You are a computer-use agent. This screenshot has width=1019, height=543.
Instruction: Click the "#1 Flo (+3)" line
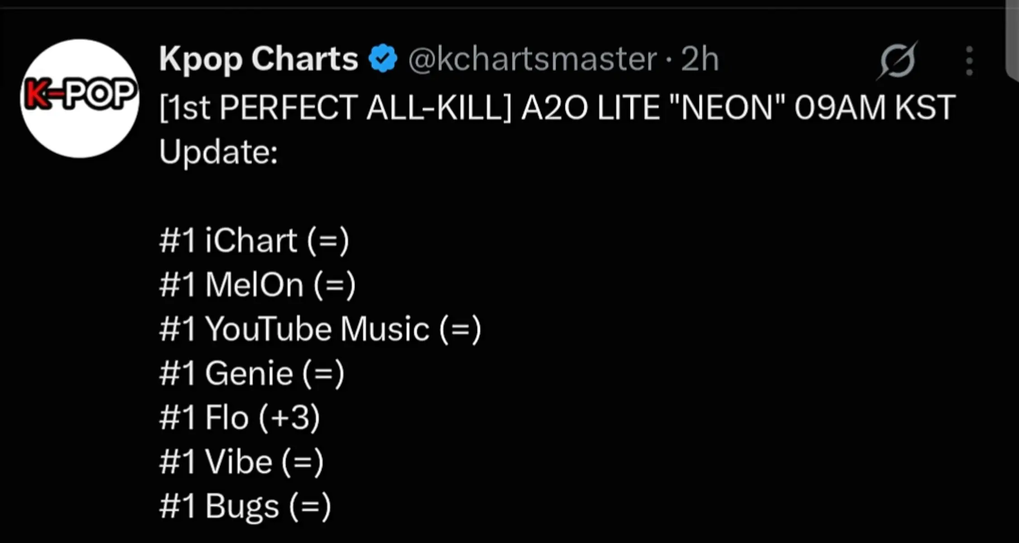(240, 418)
